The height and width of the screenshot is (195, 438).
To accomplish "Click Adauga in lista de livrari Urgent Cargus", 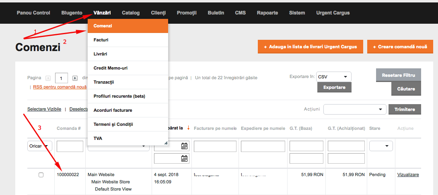I will coord(311,47).
